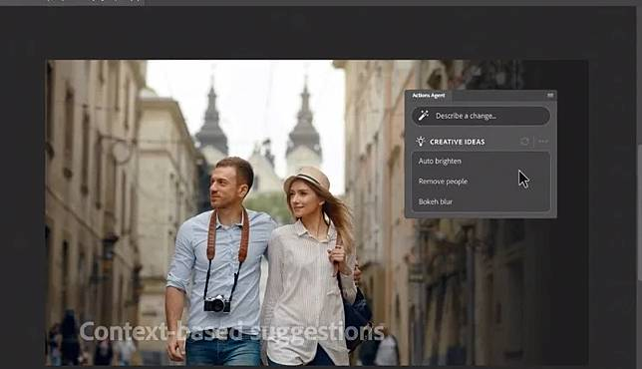Open the Actions Agent panel menu icon
This screenshot has width=642, height=369.
pyautogui.click(x=550, y=95)
